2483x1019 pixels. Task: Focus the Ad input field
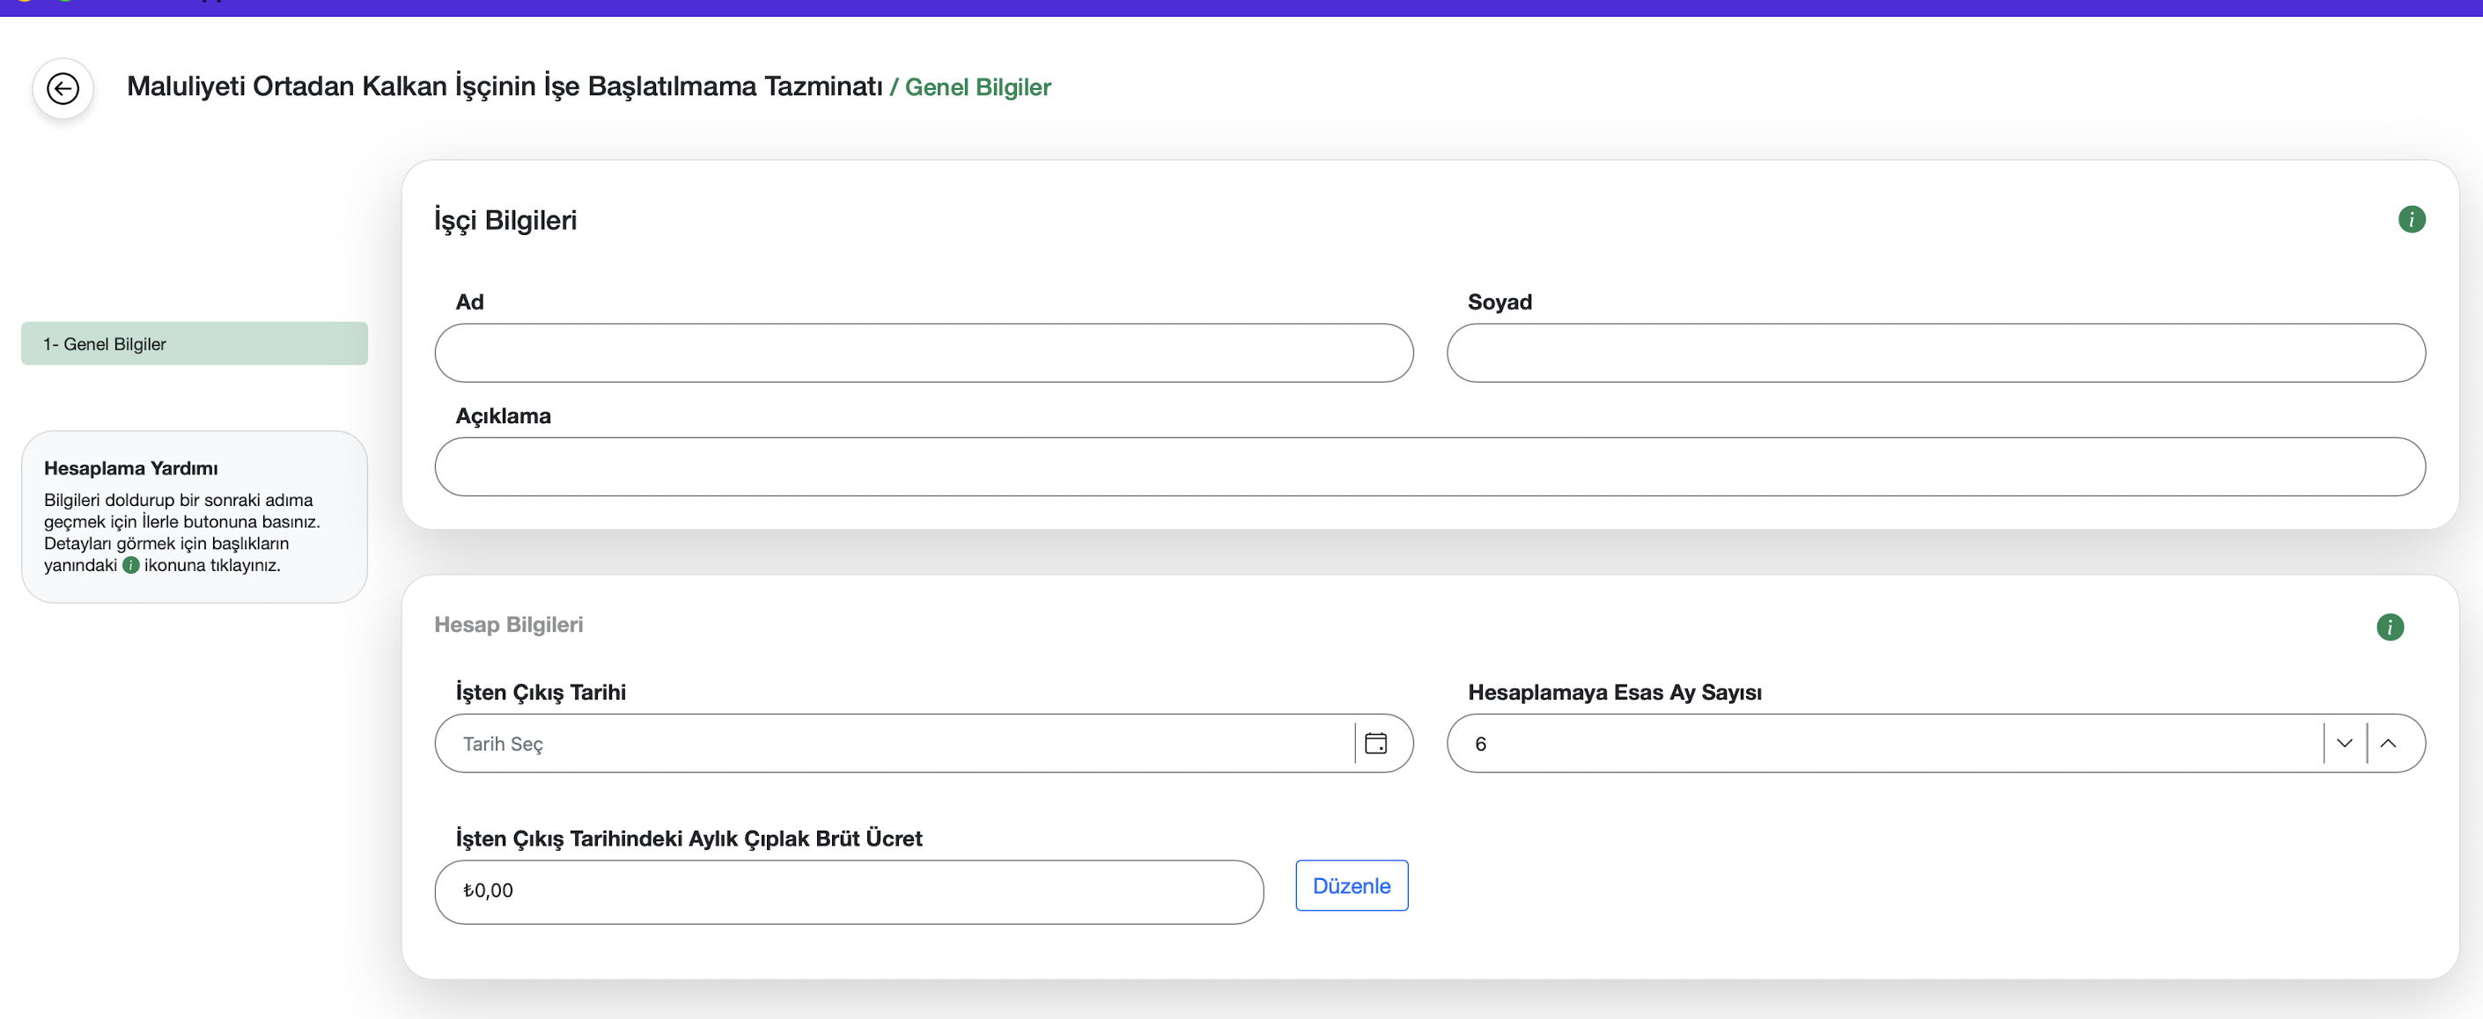[923, 354]
